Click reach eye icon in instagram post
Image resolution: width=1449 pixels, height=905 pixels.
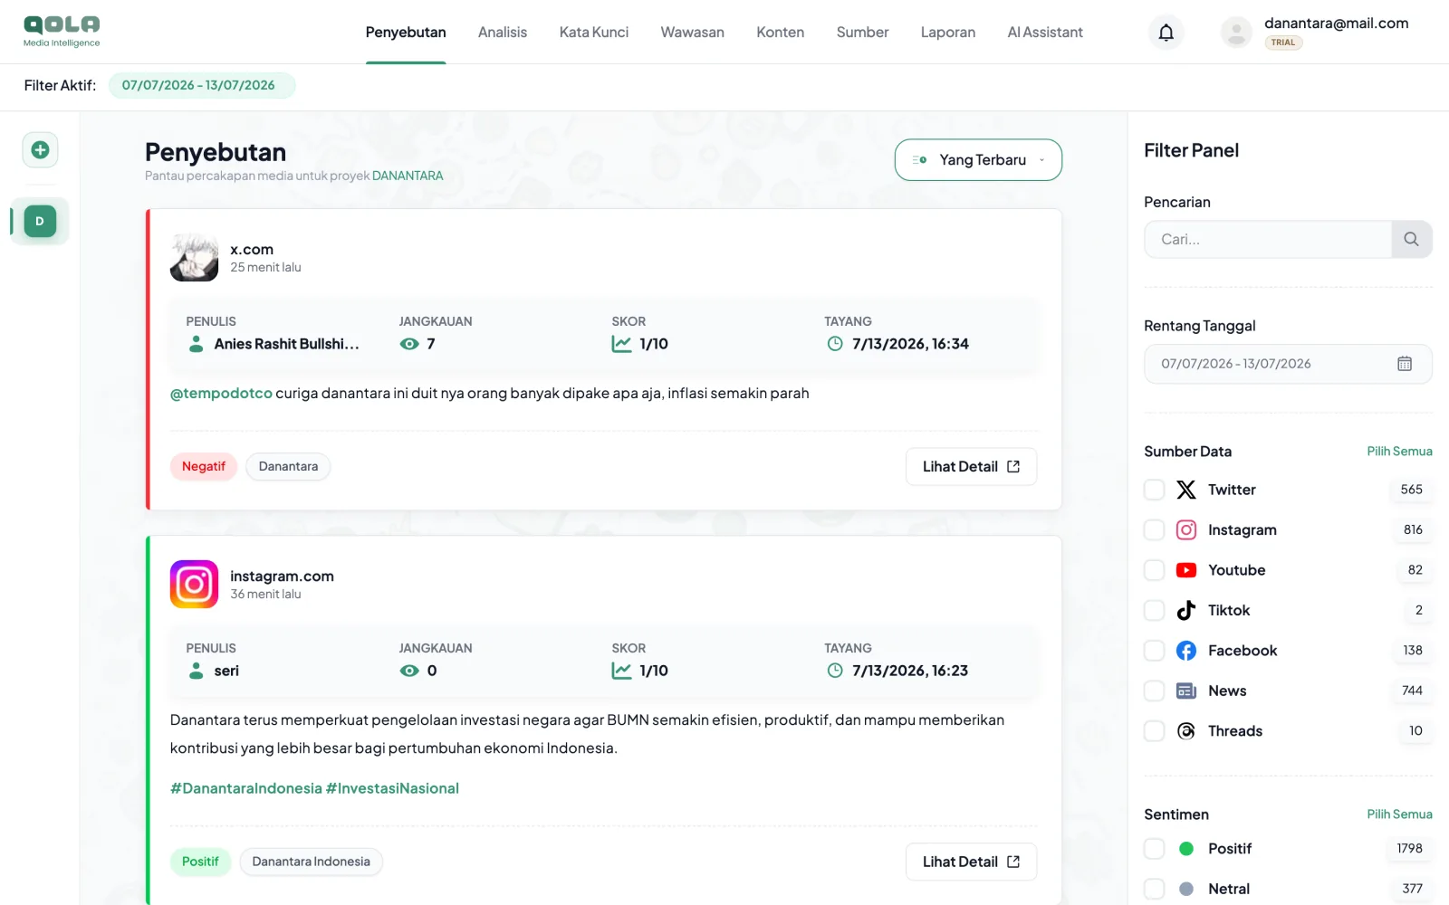tap(409, 671)
